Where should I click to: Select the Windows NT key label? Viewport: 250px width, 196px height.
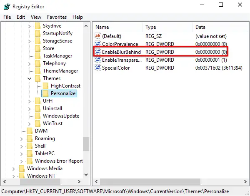(41, 176)
